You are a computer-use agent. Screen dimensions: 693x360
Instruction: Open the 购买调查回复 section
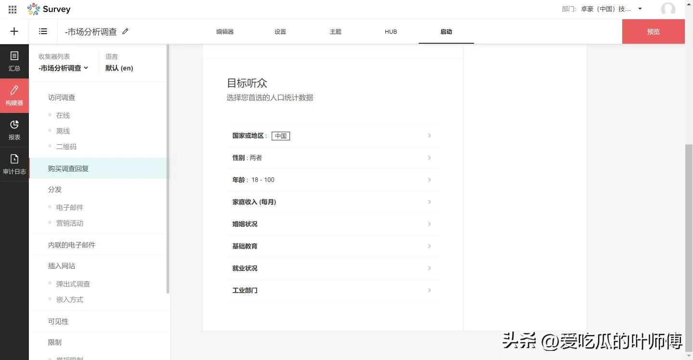tap(68, 168)
